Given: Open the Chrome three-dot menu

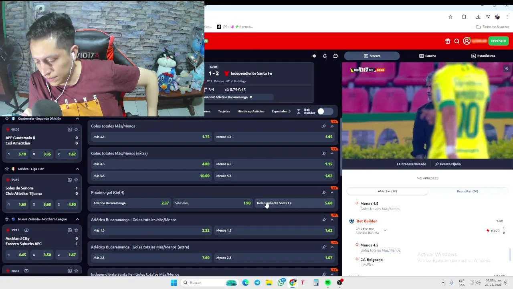Looking at the screenshot, I should 507,17.
